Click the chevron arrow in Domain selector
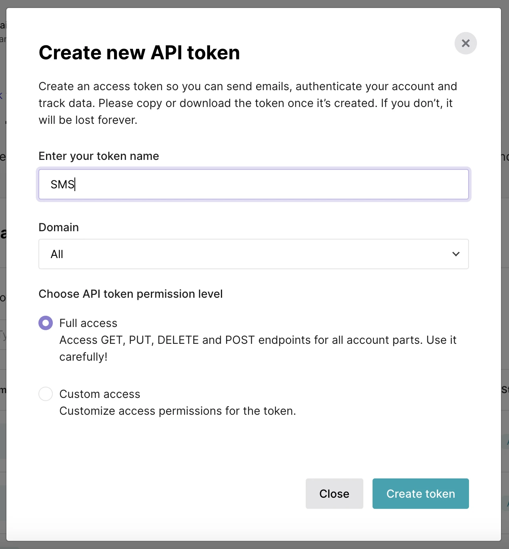The width and height of the screenshot is (509, 549). pyautogui.click(x=456, y=254)
